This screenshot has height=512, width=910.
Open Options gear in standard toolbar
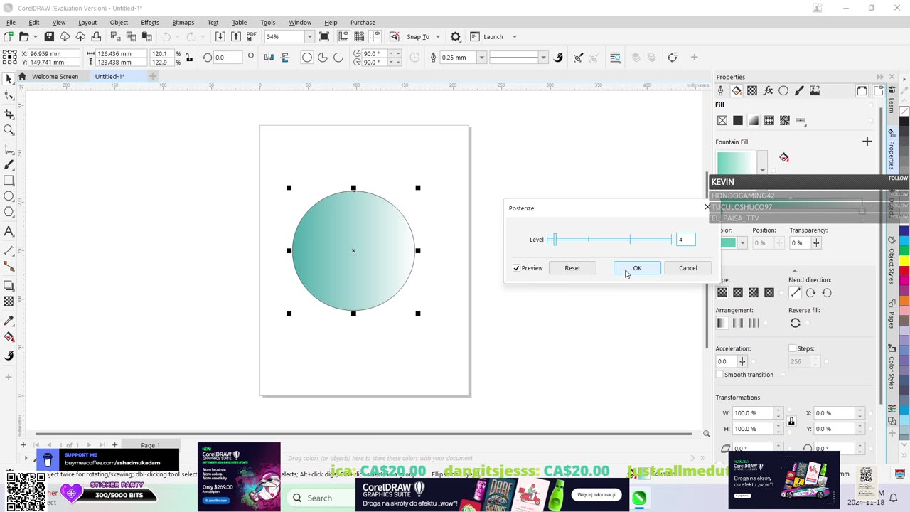tap(456, 36)
